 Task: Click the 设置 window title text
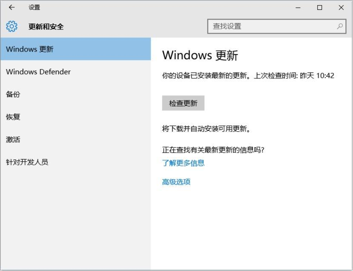pos(34,7)
